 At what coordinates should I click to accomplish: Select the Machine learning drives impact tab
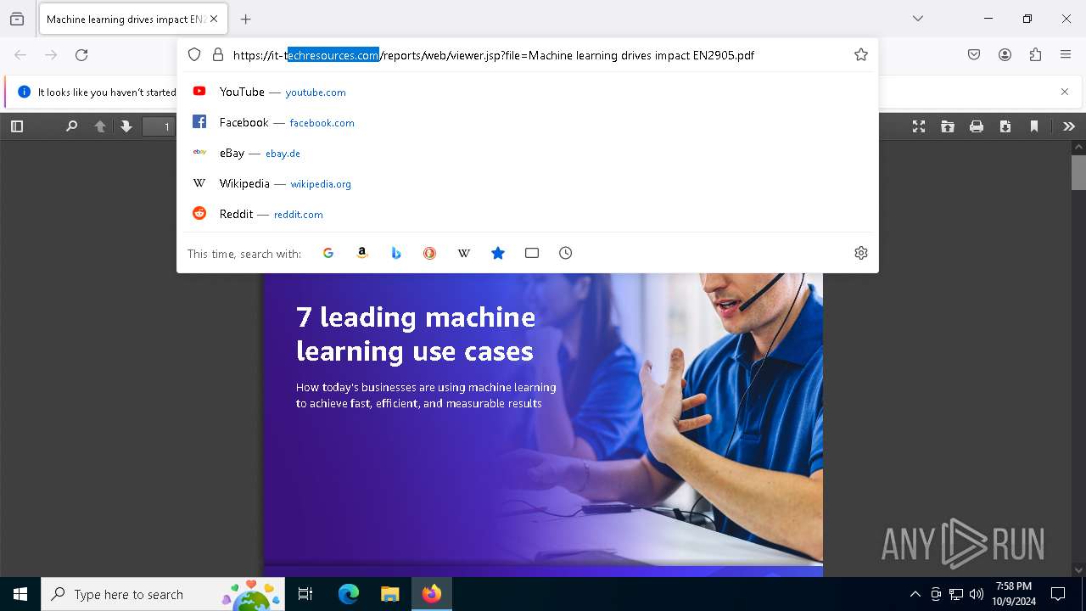coord(132,19)
